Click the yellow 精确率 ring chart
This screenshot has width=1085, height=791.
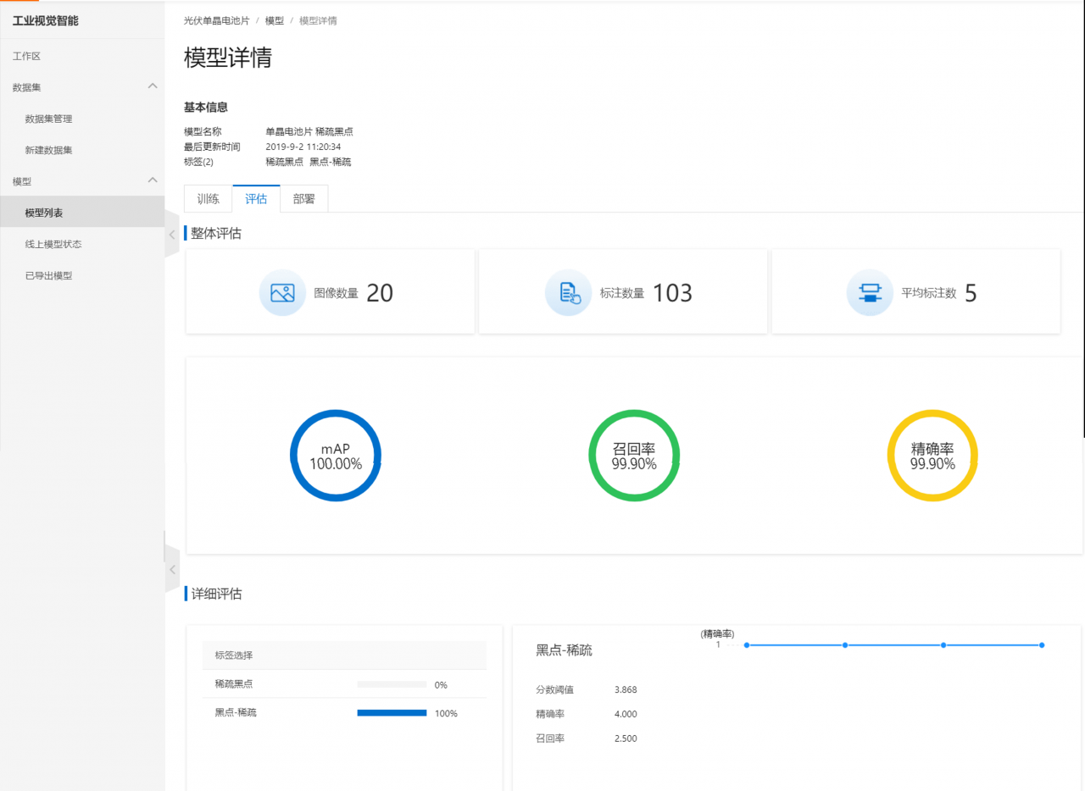point(932,456)
